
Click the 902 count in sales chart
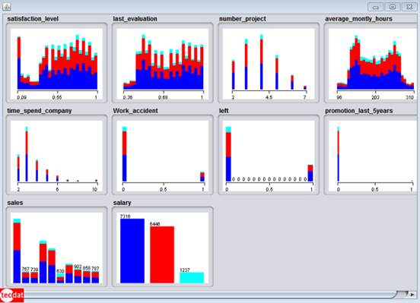[x=78, y=267]
